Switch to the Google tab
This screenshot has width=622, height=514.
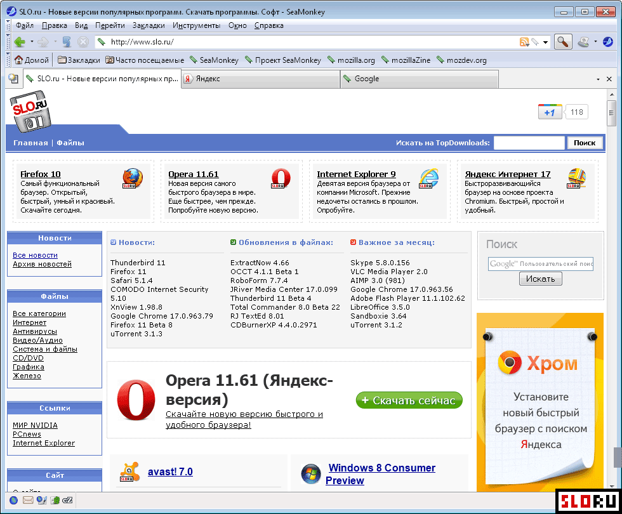click(420, 79)
